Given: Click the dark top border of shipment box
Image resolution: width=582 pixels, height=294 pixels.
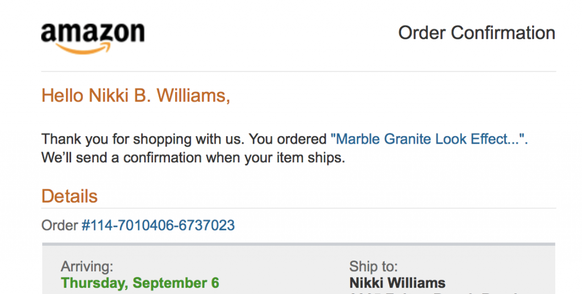Looking at the screenshot, I should click(x=298, y=245).
